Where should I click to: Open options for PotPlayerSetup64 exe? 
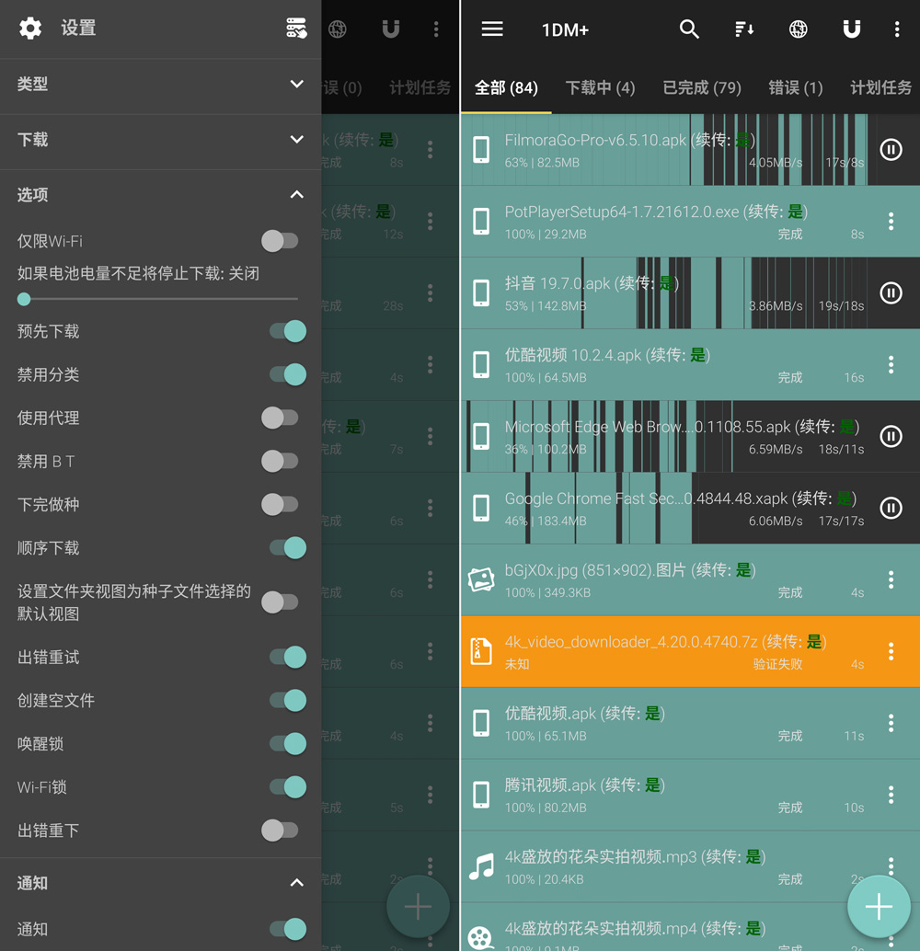pyautogui.click(x=891, y=221)
